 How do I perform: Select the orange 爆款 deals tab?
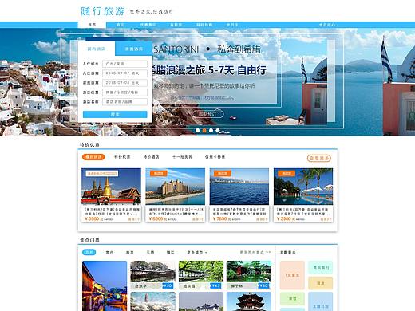(x=93, y=157)
